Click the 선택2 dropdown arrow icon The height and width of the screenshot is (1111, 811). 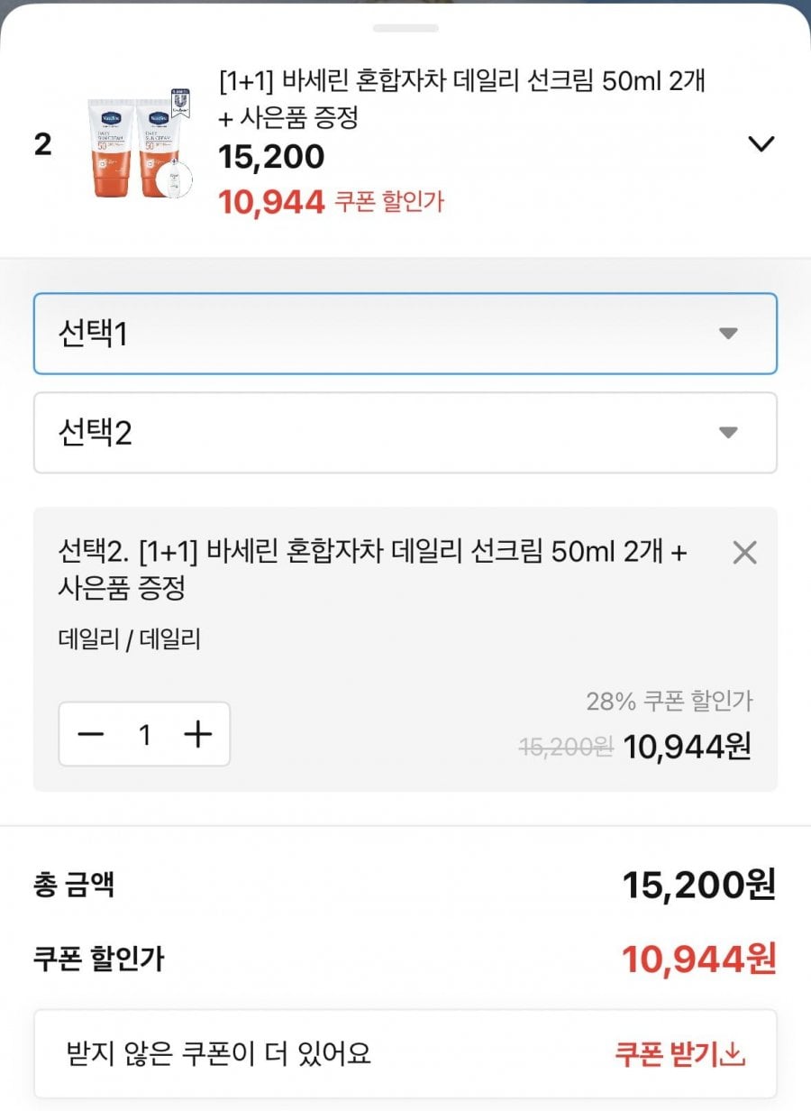(x=728, y=433)
